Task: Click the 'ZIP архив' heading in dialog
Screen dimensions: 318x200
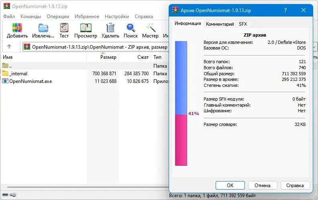Action: click(x=255, y=35)
